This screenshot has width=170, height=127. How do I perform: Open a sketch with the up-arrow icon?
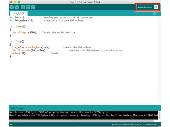[28, 7]
